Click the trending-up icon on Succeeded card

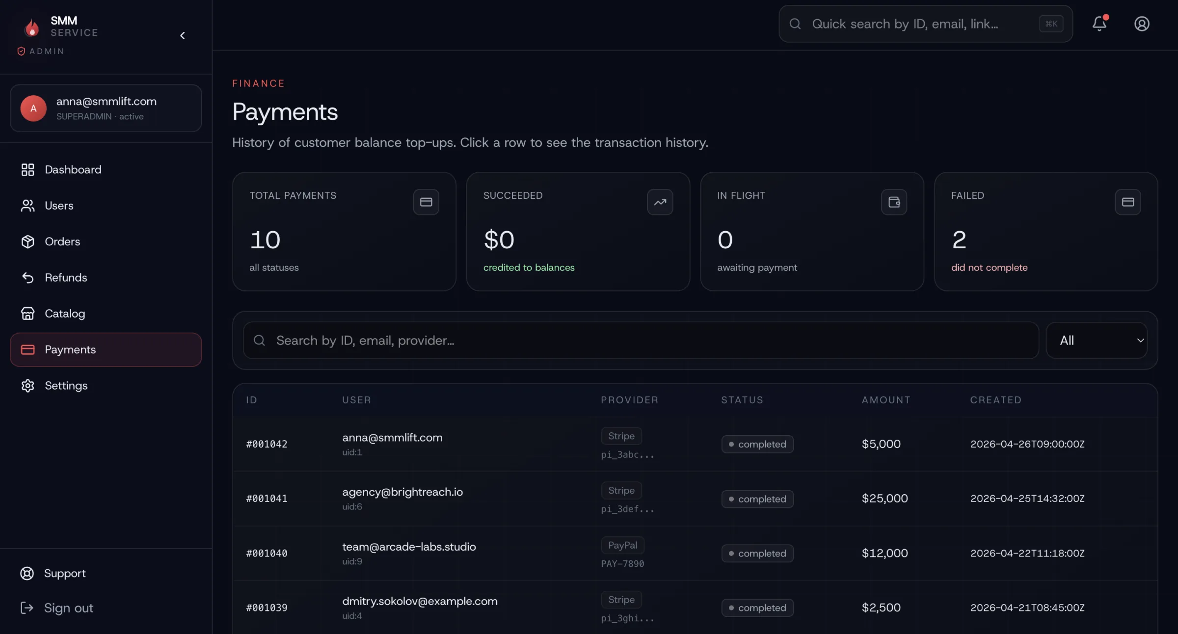click(660, 202)
